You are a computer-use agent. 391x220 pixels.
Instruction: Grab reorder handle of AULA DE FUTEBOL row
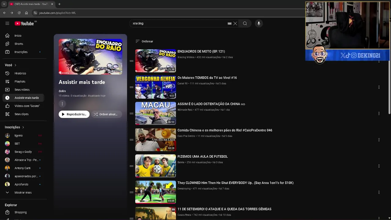pyautogui.click(x=131, y=166)
